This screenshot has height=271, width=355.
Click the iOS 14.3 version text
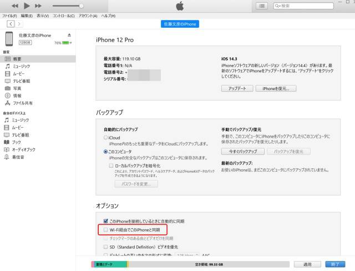[x=229, y=59]
